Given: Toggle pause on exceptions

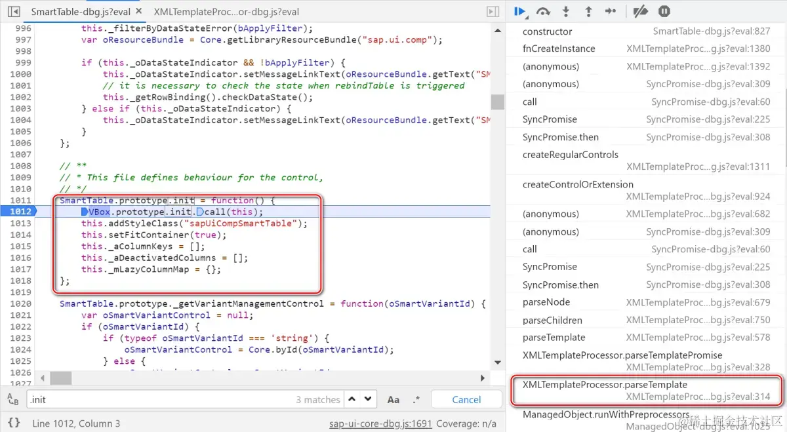Looking at the screenshot, I should [664, 11].
